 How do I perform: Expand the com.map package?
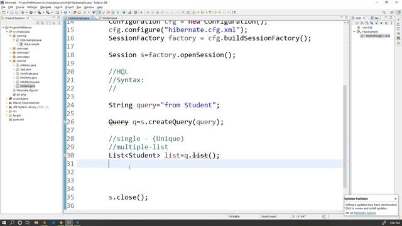coord(11,48)
